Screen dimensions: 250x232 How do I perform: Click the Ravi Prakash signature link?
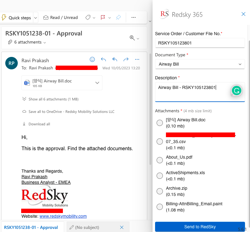coord(35,177)
